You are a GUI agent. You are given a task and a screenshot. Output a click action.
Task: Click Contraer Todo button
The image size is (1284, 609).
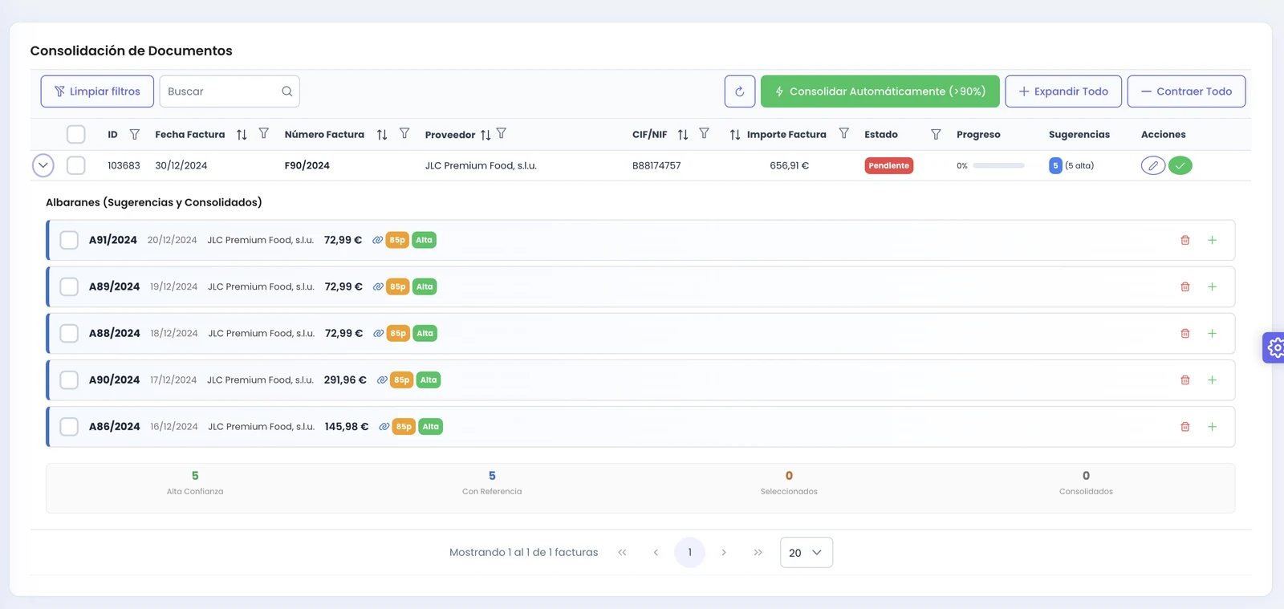point(1186,91)
